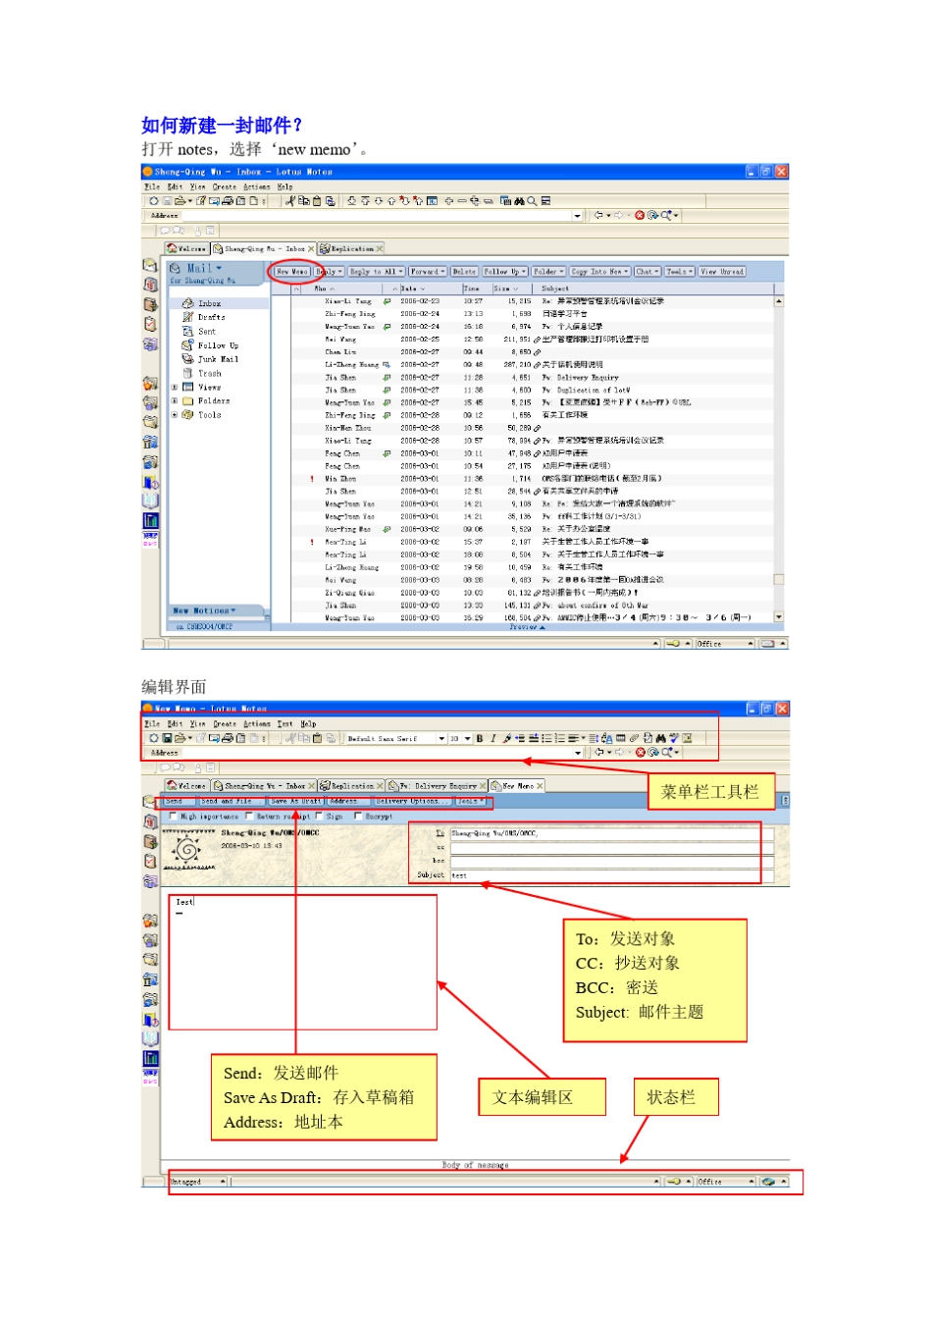Screen dimensions: 932x1319
Task: Click Stop icon in Inbox navigation toolbar
Action: [x=640, y=216]
